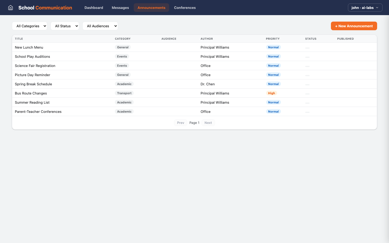Go to the Next page of announcements
The height and width of the screenshot is (243, 389).
[208, 123]
